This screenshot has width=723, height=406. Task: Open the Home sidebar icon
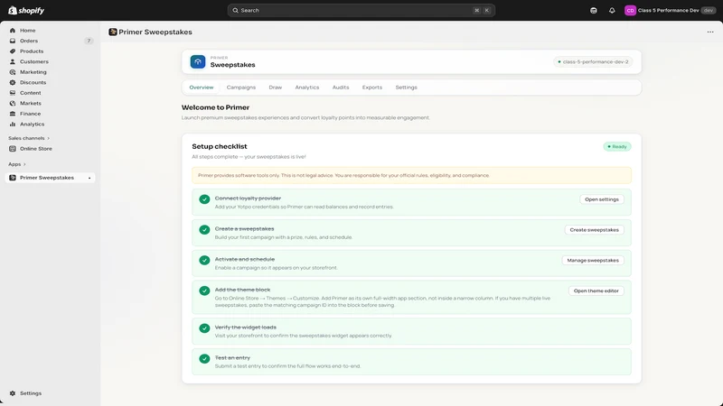pos(13,31)
